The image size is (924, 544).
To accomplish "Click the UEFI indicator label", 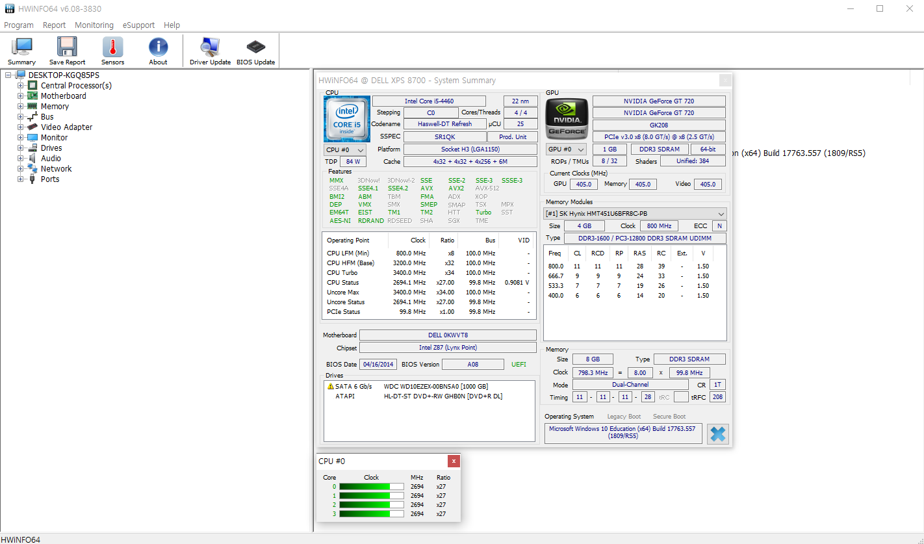I will click(519, 364).
